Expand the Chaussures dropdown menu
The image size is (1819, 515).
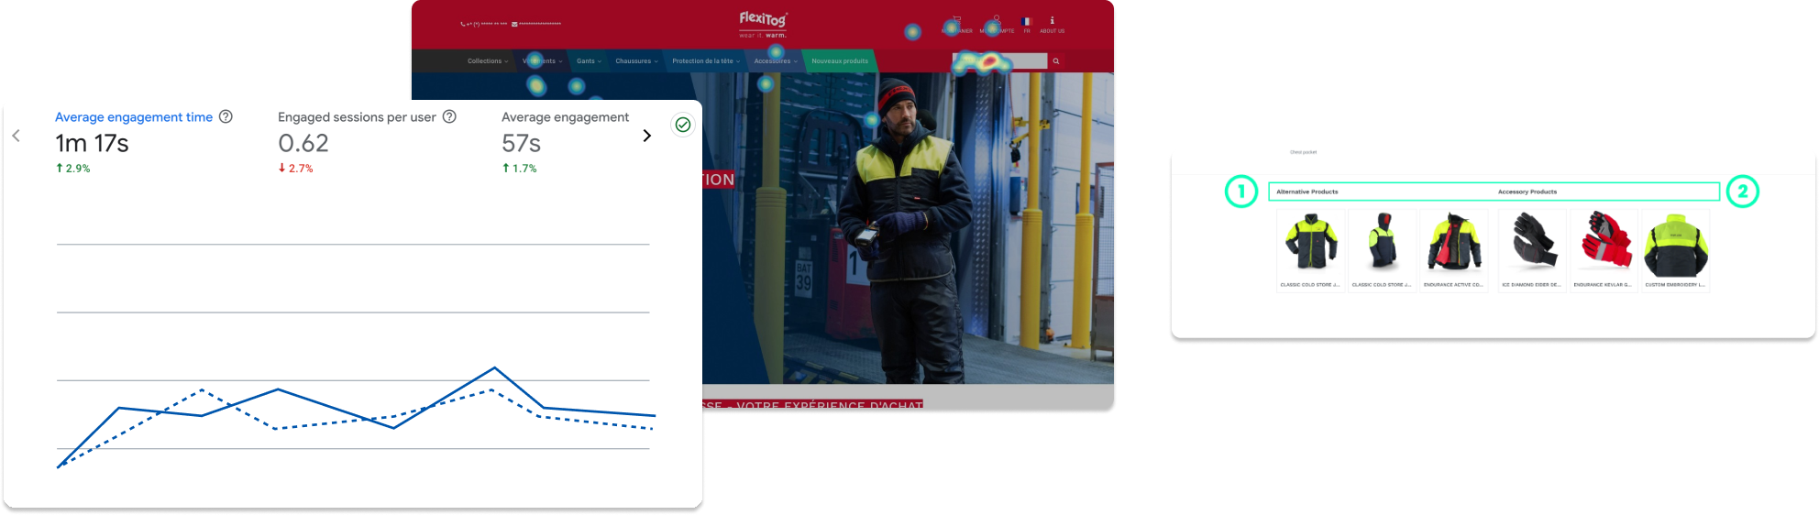click(x=636, y=61)
